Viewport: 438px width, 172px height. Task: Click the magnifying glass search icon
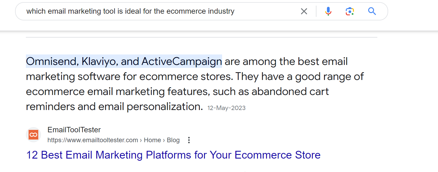pyautogui.click(x=372, y=11)
